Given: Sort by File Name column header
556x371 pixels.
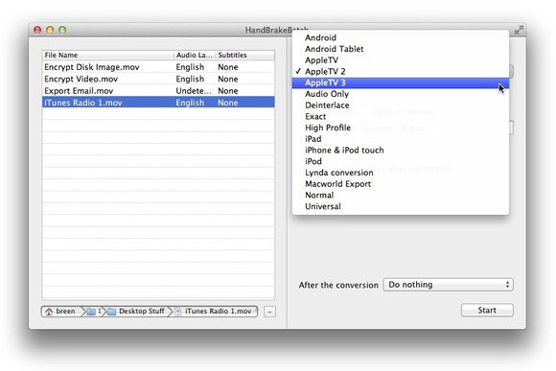Looking at the screenshot, I should click(108, 55).
